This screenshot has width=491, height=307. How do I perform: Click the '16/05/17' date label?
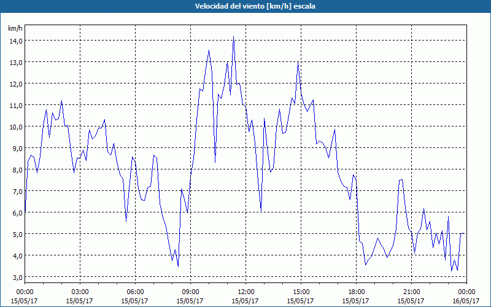point(466,301)
